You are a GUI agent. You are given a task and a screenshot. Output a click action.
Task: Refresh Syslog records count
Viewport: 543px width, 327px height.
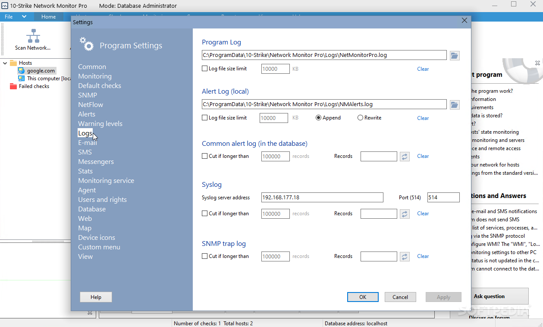[405, 214]
